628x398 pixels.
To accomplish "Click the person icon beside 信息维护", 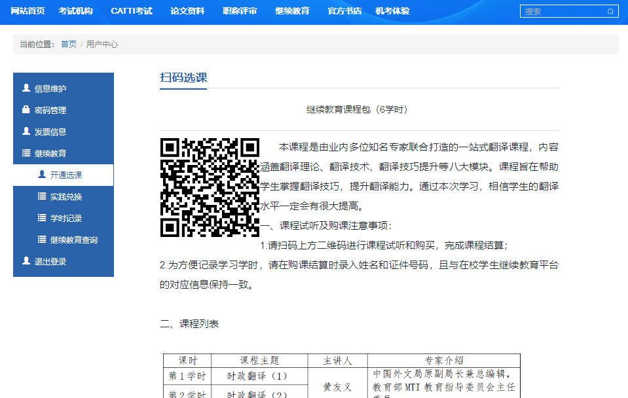I will pos(26,88).
